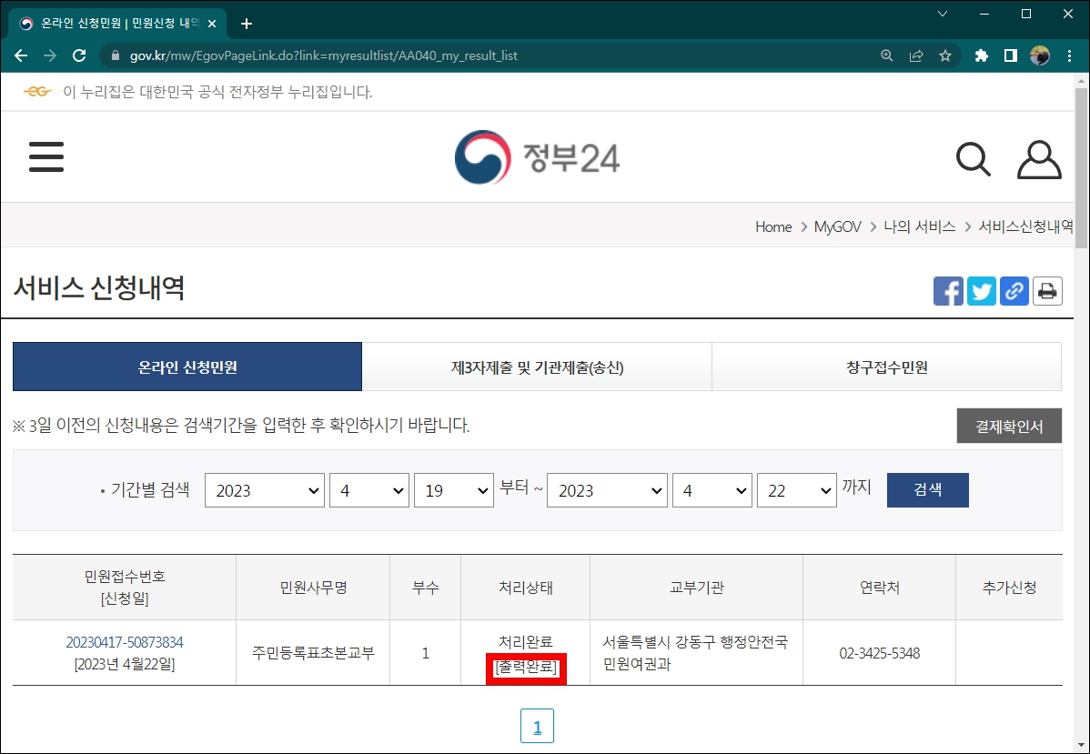Switch to the 창구접수민원 tab
Image resolution: width=1090 pixels, height=754 pixels.
click(885, 365)
